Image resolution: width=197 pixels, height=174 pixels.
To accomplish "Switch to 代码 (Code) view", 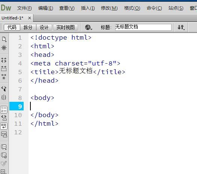I will pyautogui.click(x=12, y=27).
